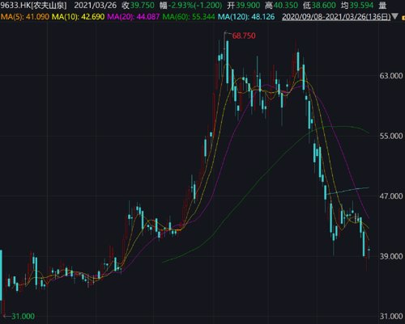The height and width of the screenshot is (324, 405).
Task: Click the 31.000 low price marker
Action: click(23, 316)
